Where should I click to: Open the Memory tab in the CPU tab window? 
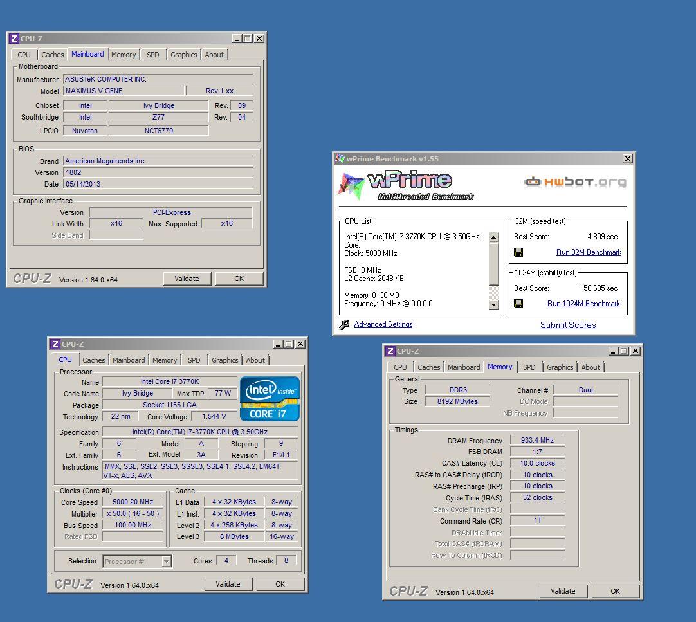(165, 360)
